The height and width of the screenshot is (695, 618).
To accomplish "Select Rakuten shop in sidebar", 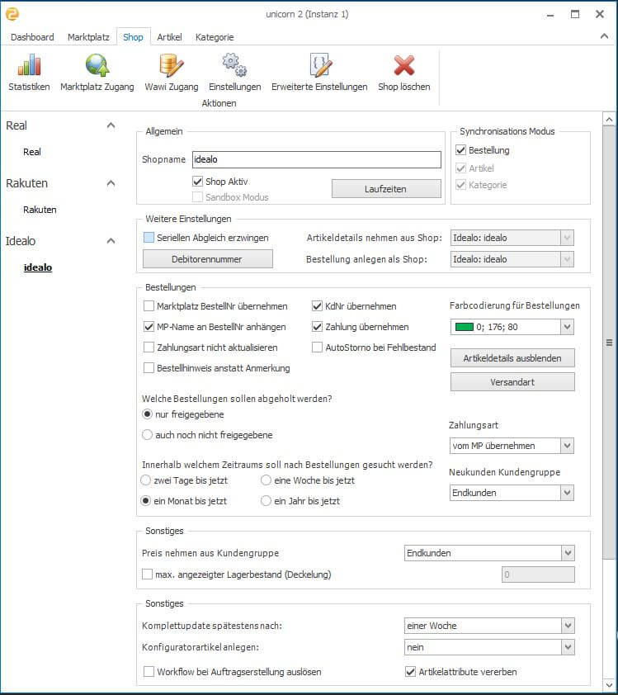I will click(x=40, y=210).
